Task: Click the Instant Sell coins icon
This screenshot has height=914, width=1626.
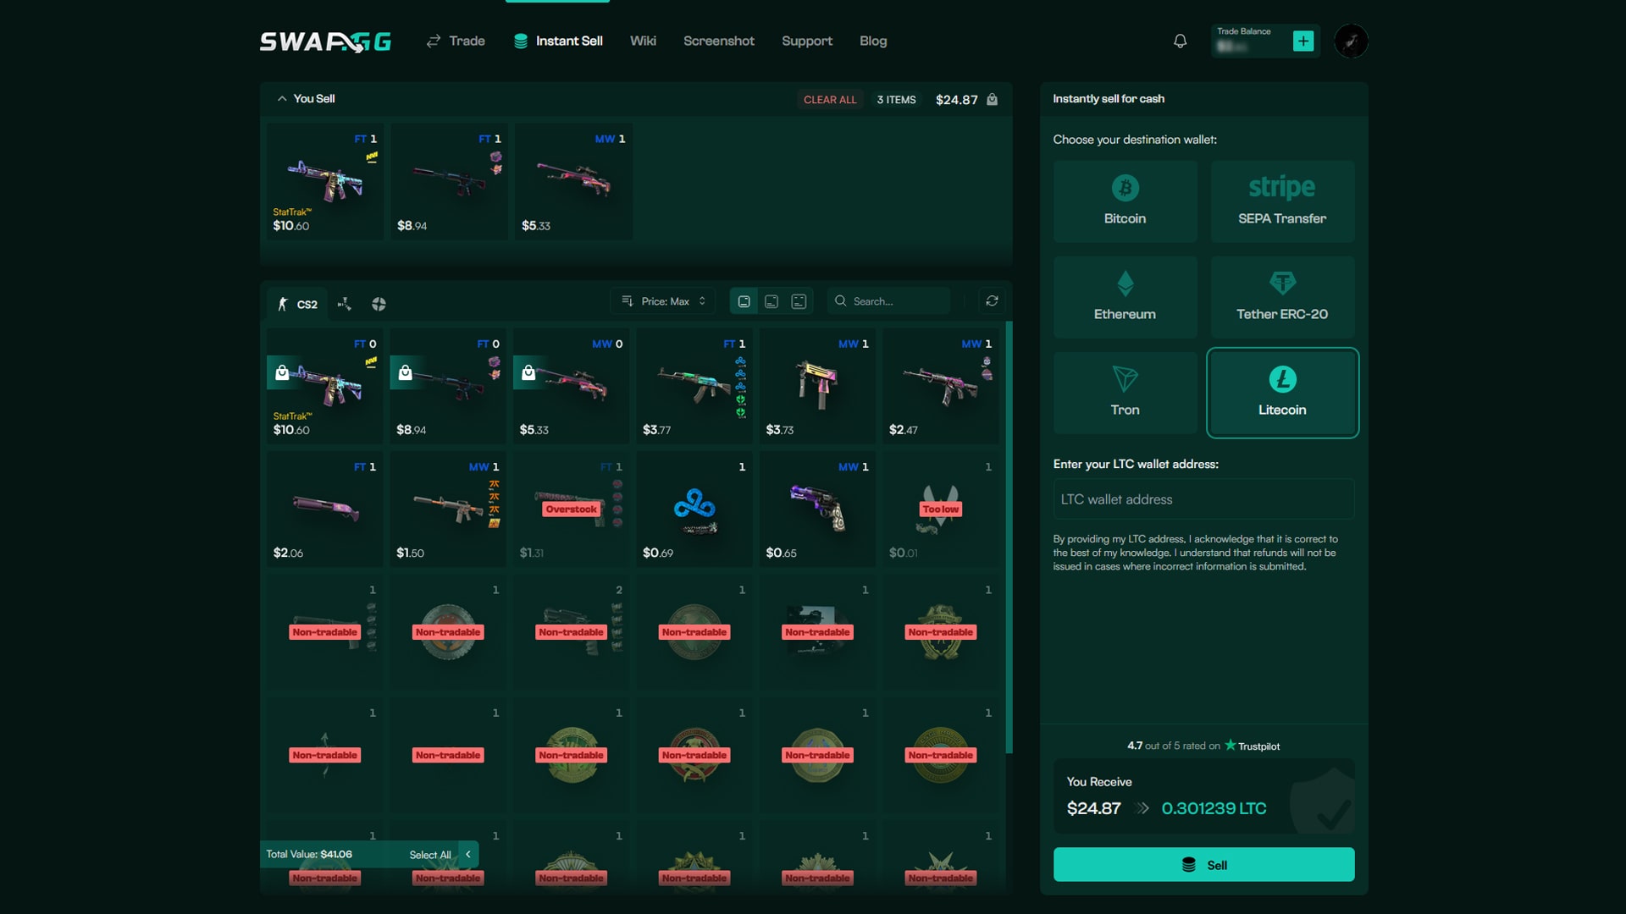Action: pos(519,40)
